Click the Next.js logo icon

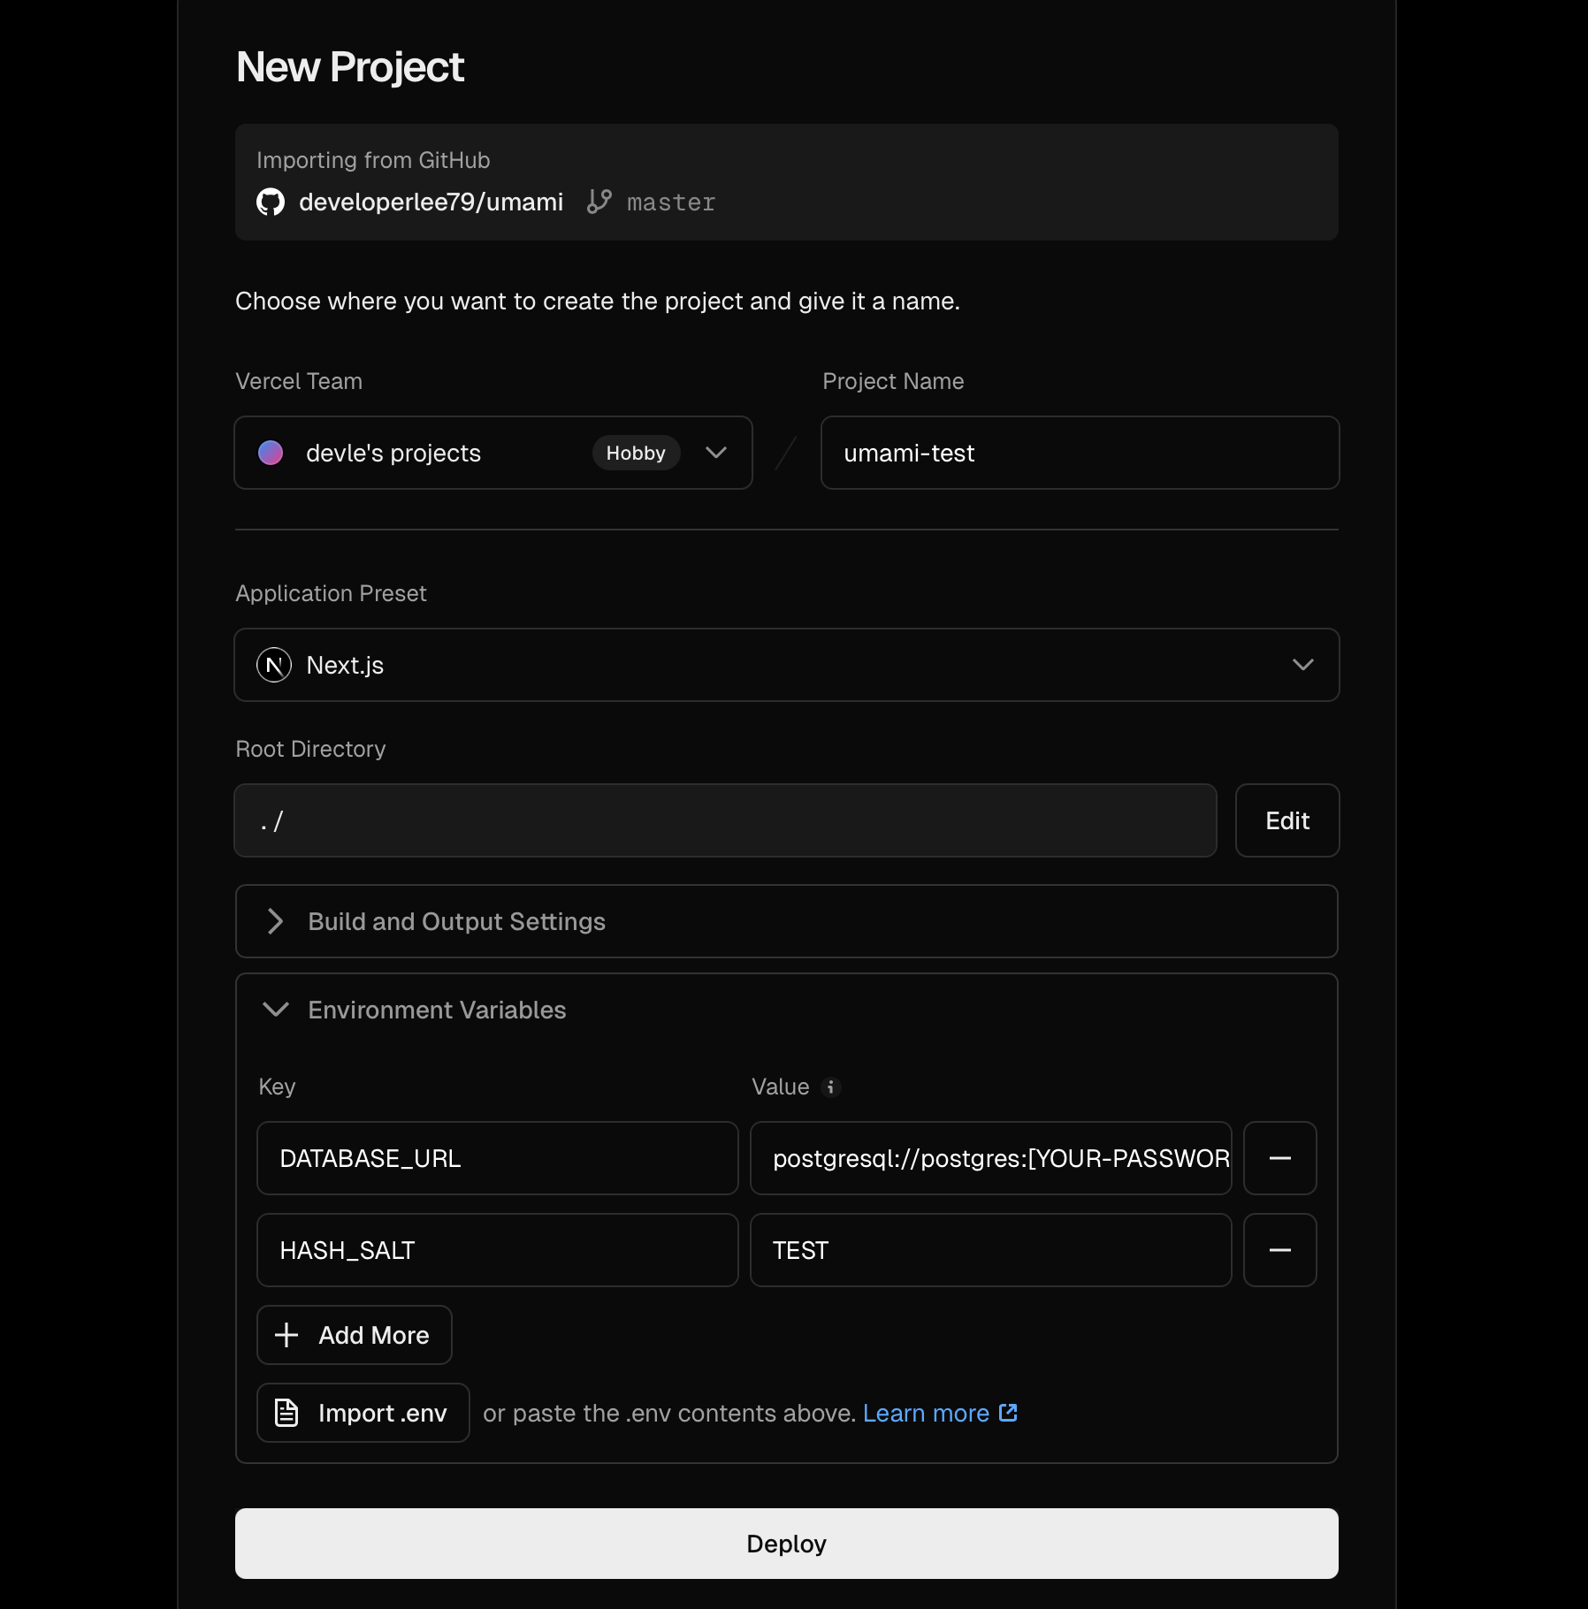click(x=274, y=665)
